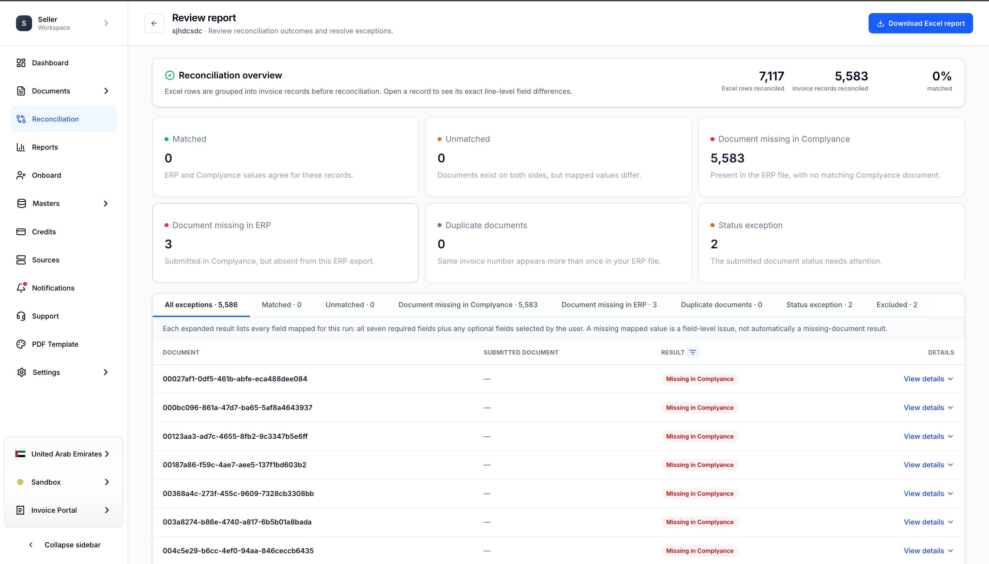Open the Dashboard grid icon
Image resolution: width=989 pixels, height=564 pixels.
(x=21, y=63)
